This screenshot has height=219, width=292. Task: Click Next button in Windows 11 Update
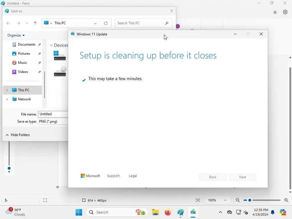click(242, 177)
